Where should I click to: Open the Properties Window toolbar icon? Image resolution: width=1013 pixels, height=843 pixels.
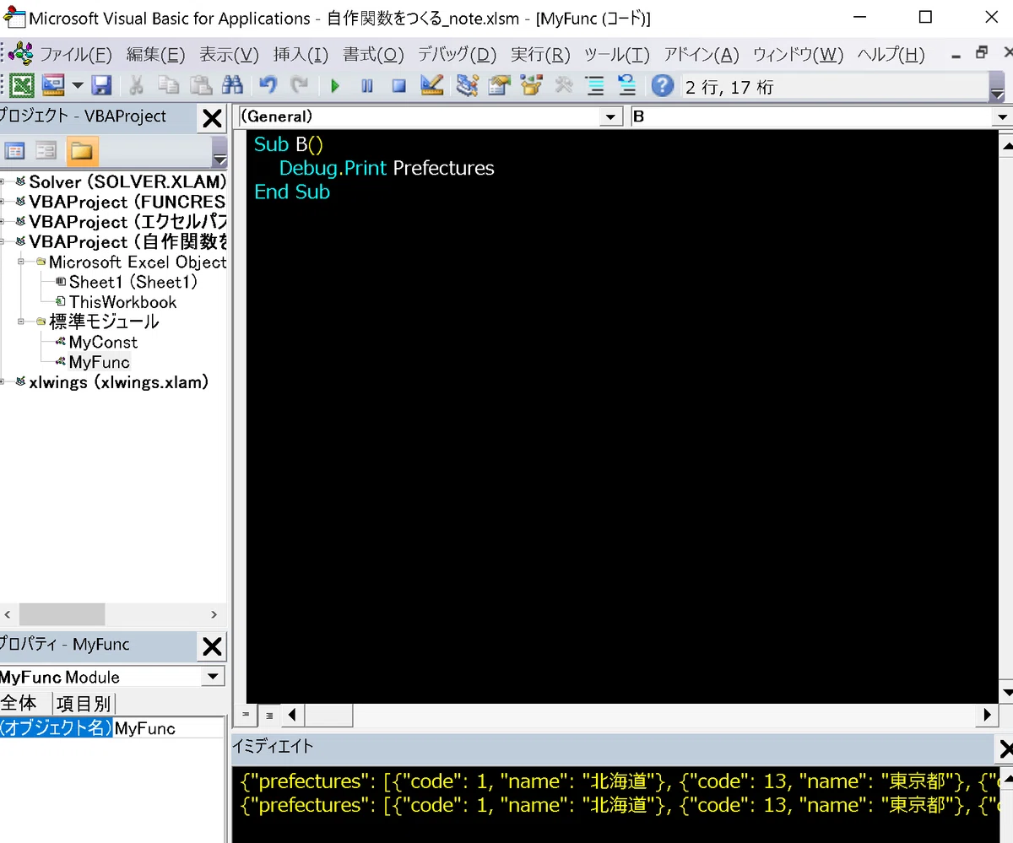(x=500, y=85)
